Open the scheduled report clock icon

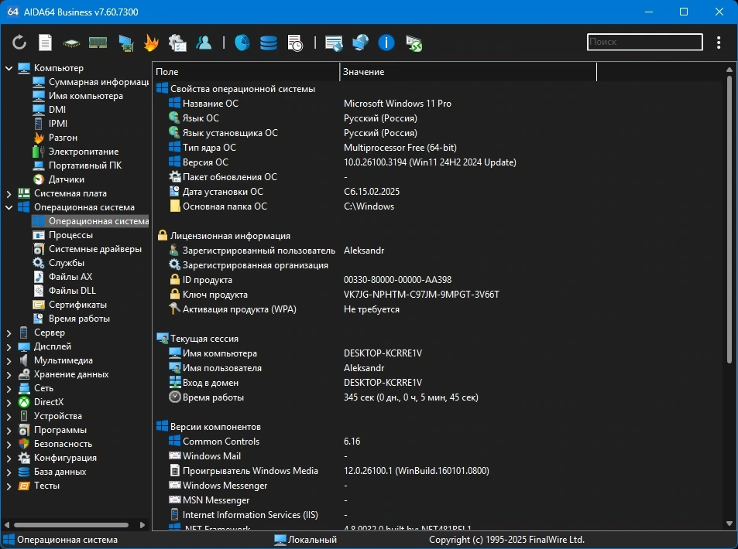[295, 43]
